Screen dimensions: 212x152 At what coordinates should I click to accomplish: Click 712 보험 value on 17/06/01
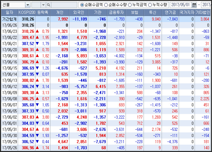140,123
